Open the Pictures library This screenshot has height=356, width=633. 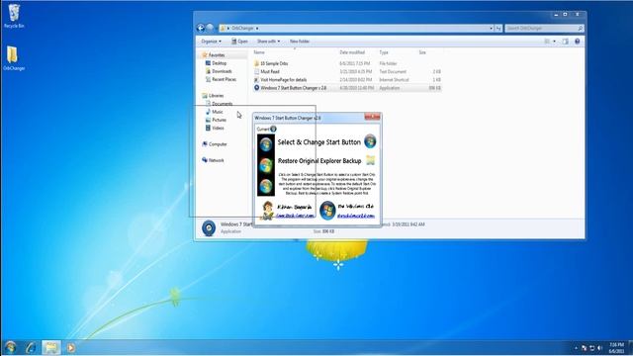(220, 120)
